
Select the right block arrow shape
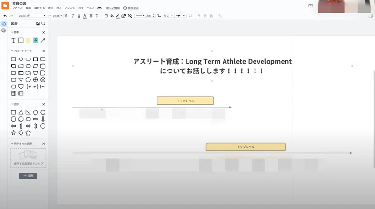tap(36, 119)
